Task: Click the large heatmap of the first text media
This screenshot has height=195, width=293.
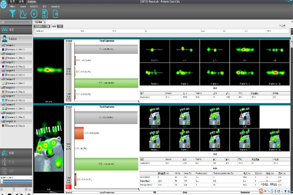Action: point(49,70)
